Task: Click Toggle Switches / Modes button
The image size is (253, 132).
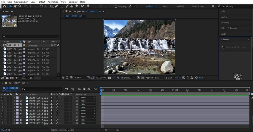Action: 62,130
